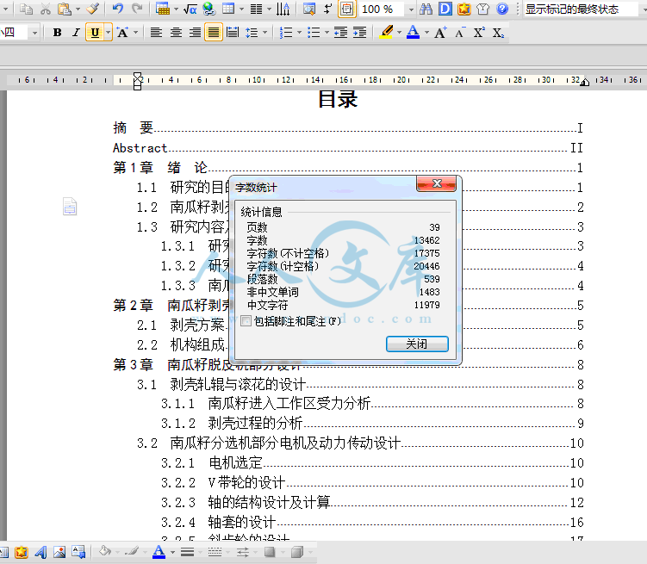Click the line style icon in drawing toolbar
This screenshot has width=647, height=564.
[187, 552]
